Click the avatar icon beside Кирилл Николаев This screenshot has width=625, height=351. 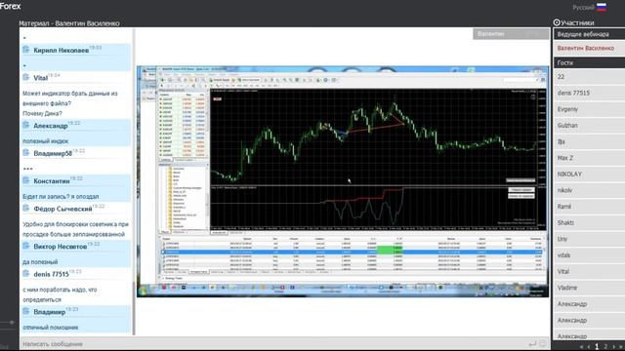26,50
